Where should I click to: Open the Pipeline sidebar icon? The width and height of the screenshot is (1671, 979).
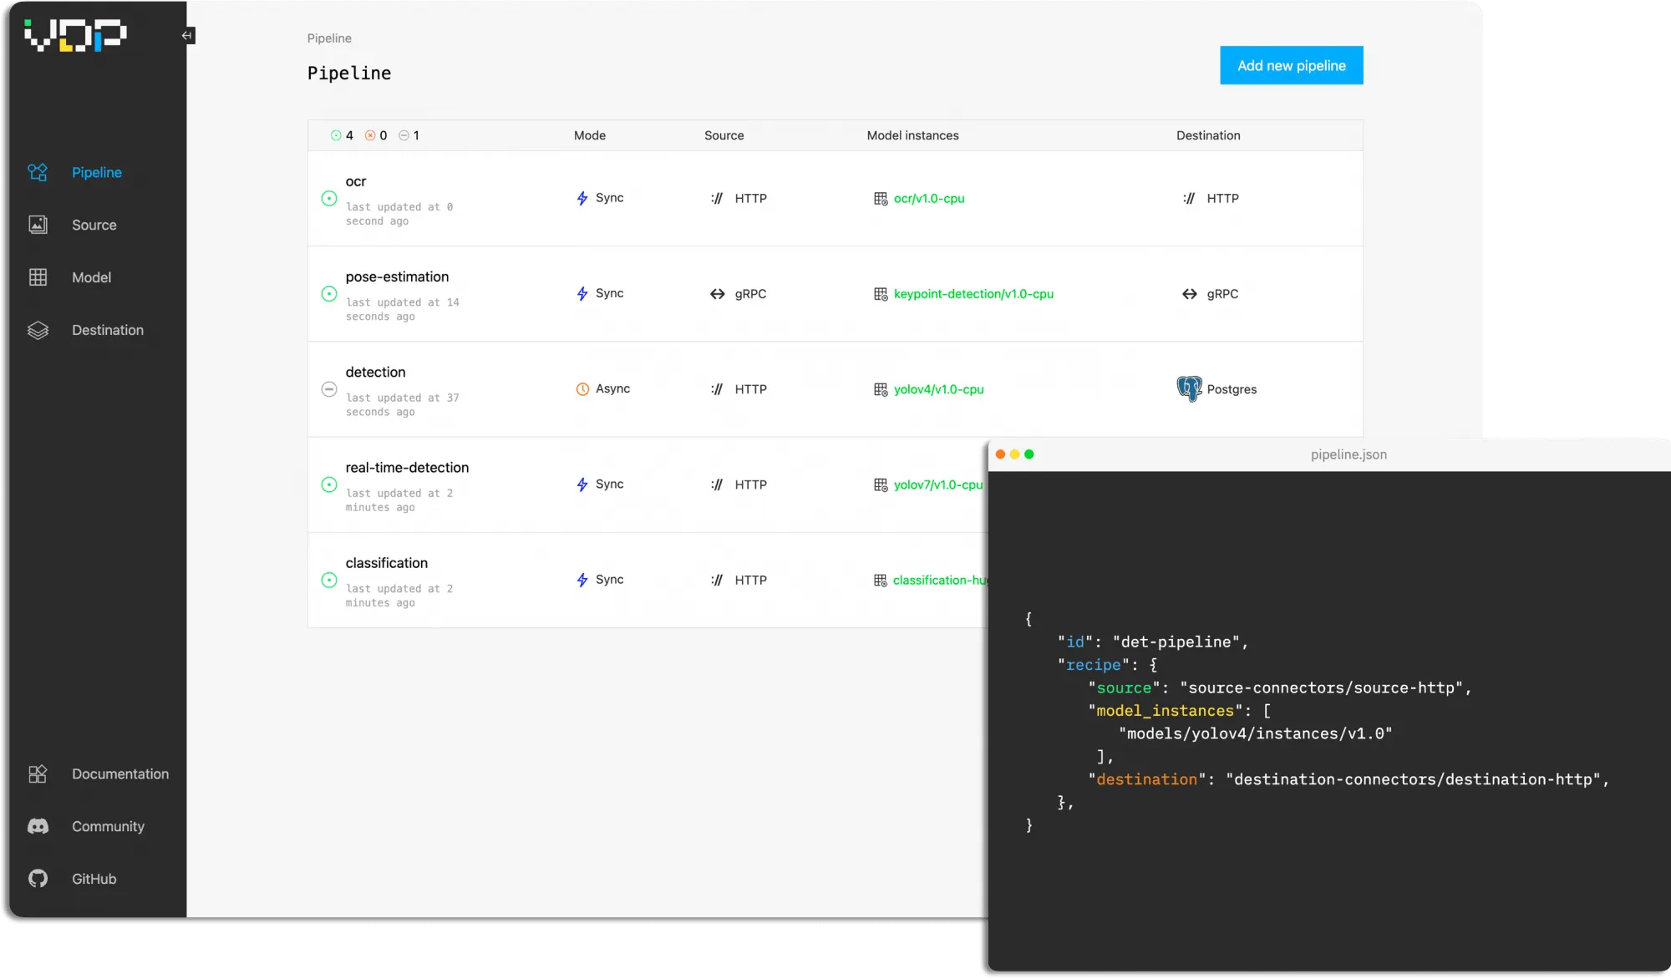38,172
